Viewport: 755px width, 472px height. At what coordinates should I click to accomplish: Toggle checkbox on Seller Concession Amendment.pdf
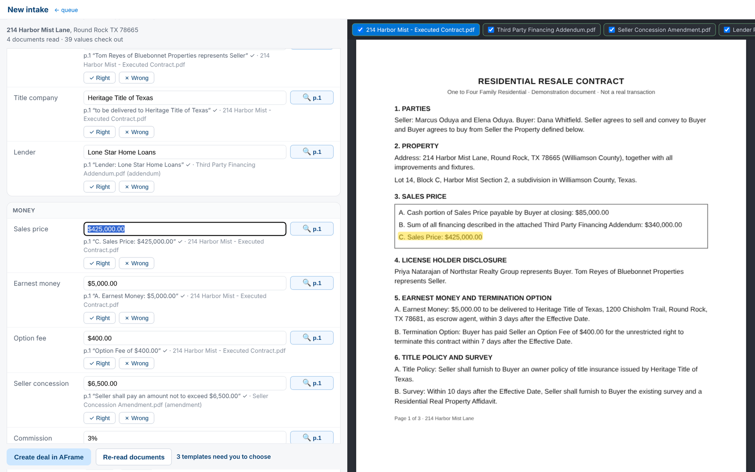(611, 30)
